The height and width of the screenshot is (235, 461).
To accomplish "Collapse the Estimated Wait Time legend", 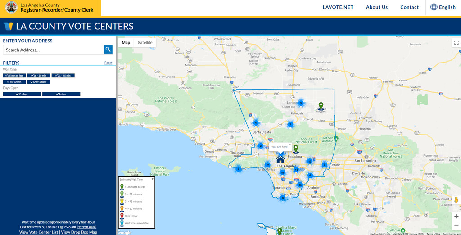I will pos(152,179).
